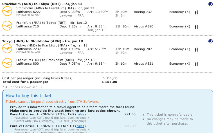The width and height of the screenshot is (216, 133).
Task: Click the Lufthansa logo beside flight 710
Action: coord(7,26)
